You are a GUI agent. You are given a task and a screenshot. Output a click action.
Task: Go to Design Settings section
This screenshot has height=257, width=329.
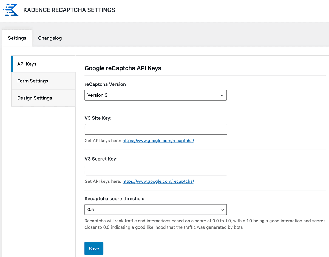35,98
